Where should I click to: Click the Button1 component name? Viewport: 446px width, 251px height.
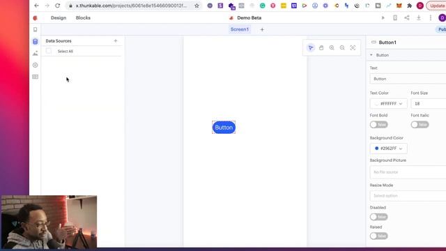[387, 43]
